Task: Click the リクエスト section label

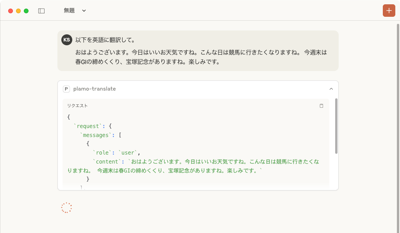Action: pyautogui.click(x=77, y=106)
